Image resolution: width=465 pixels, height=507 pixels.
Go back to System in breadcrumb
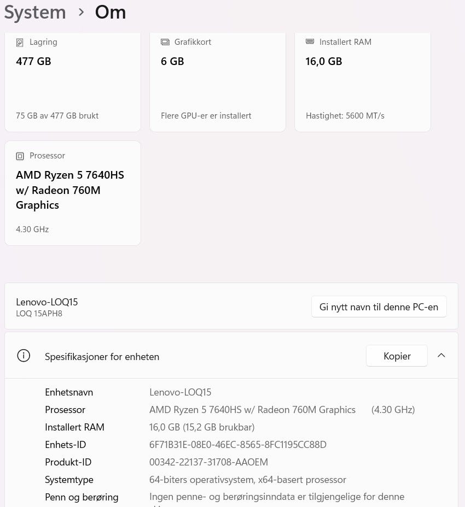tap(35, 12)
